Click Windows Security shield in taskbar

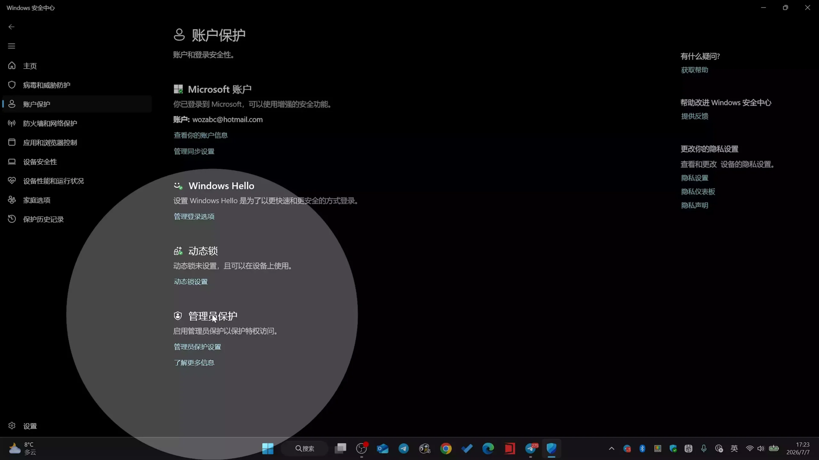pyautogui.click(x=552, y=448)
